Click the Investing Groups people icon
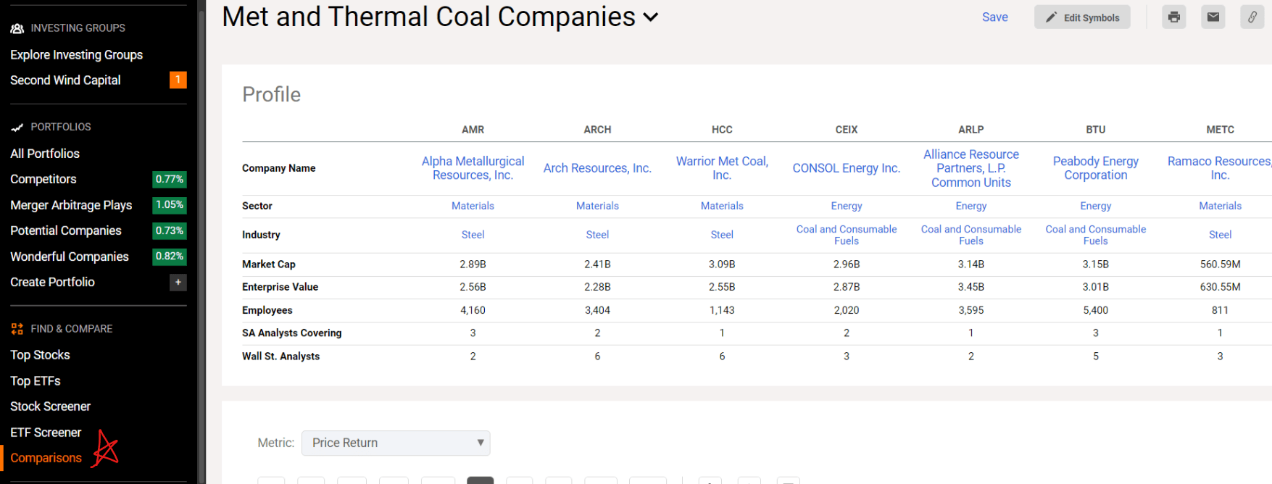1272x484 pixels. coord(17,28)
